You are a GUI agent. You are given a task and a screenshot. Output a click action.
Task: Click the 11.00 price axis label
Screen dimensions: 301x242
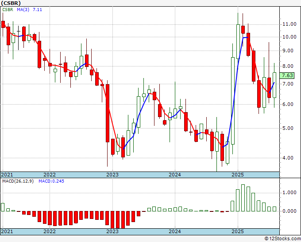(289, 24)
